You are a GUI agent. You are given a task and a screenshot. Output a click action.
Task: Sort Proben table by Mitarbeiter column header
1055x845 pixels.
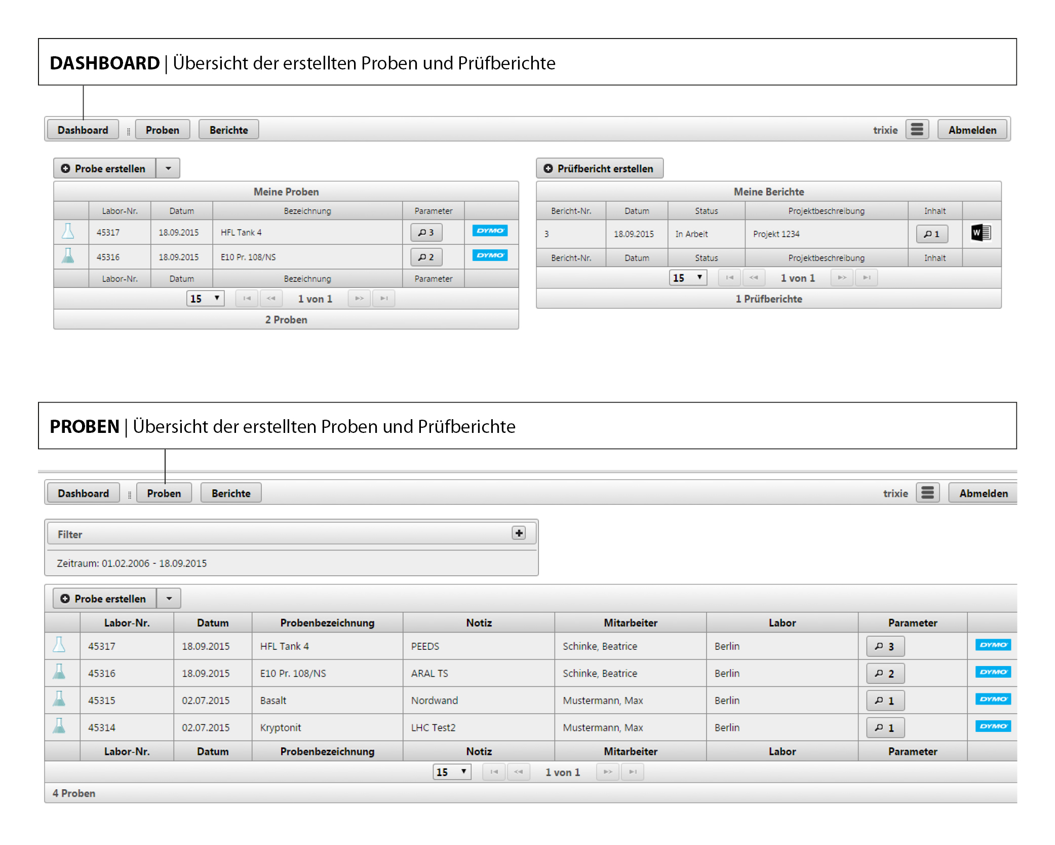(x=630, y=622)
